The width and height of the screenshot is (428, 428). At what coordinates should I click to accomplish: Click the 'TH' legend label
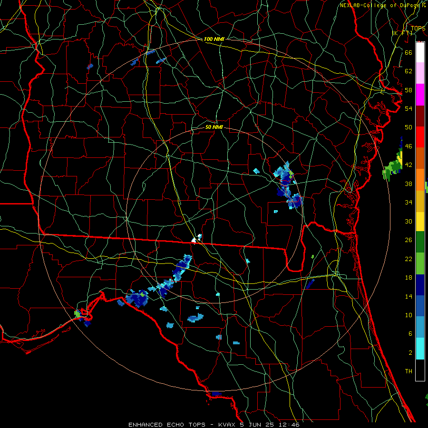409,371
